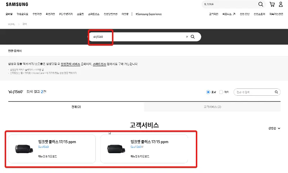
Task: Open the SL-J1560W model link
Action: 137,147
